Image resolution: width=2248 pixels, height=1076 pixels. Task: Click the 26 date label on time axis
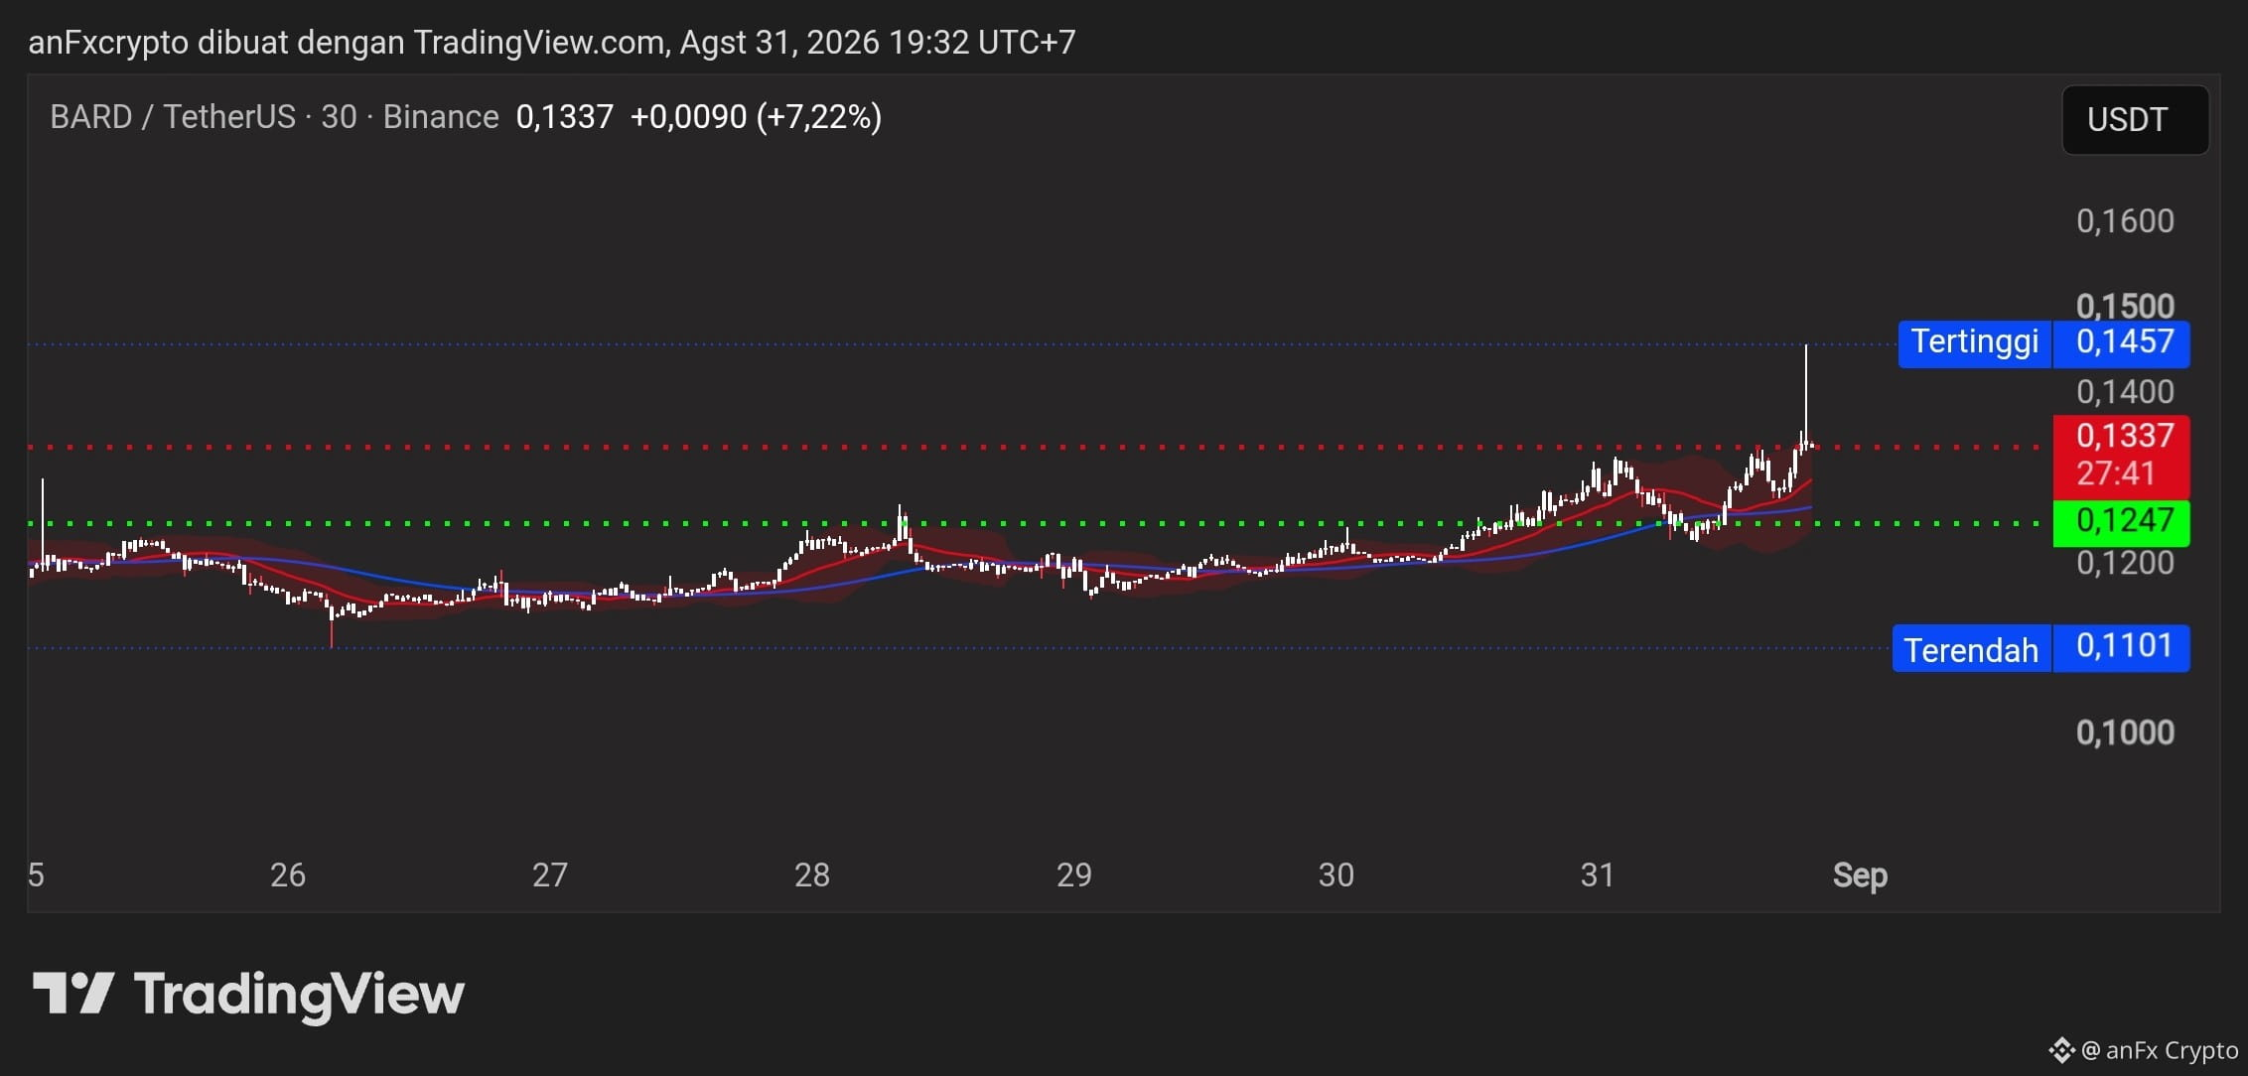288,874
